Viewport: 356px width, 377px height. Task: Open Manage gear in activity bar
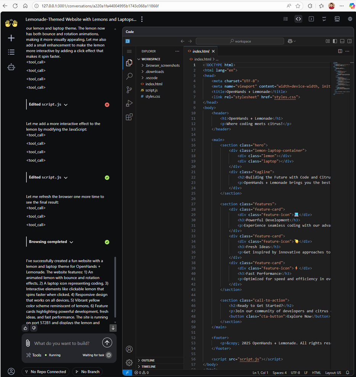tap(129, 362)
